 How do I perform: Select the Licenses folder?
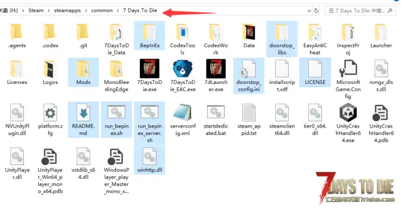pos(17,73)
